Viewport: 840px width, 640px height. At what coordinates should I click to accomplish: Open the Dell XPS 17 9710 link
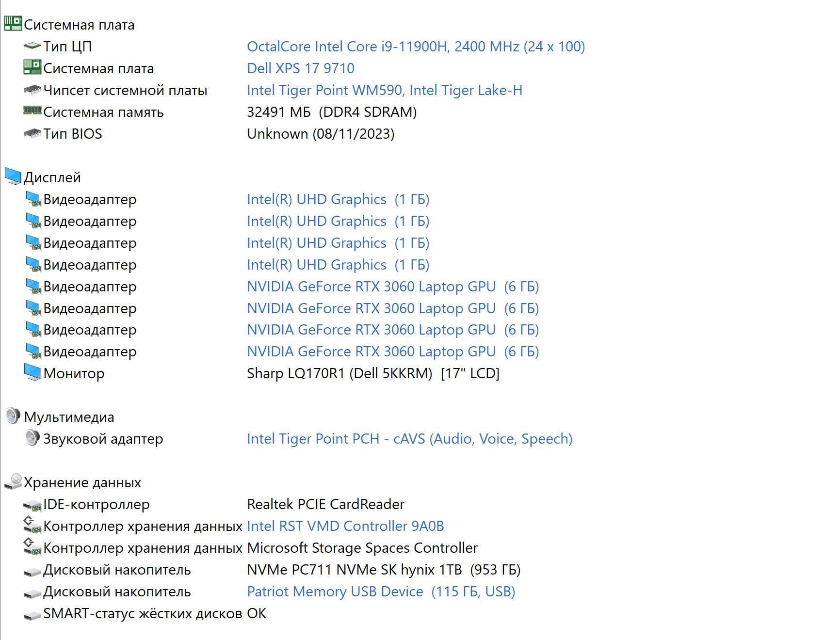[301, 68]
